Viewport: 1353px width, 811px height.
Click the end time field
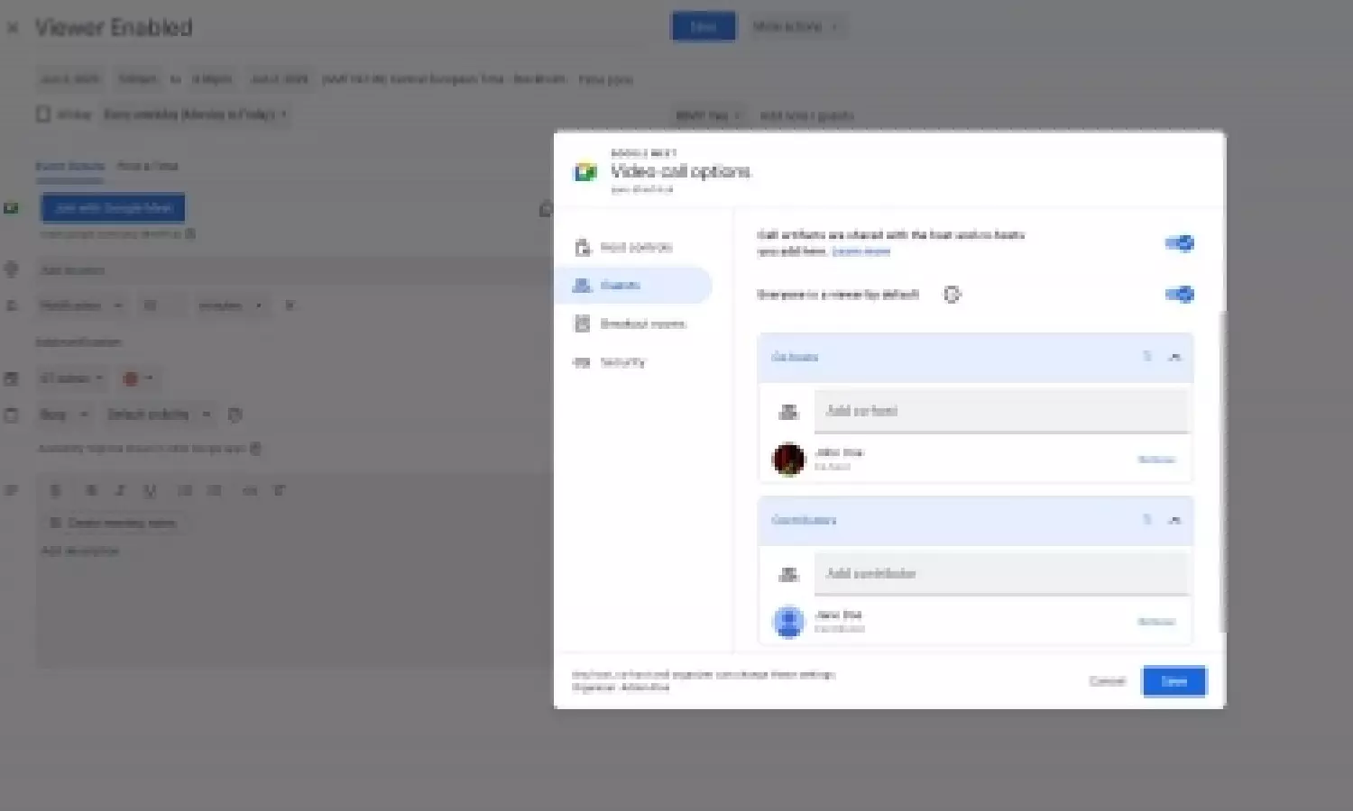(212, 79)
